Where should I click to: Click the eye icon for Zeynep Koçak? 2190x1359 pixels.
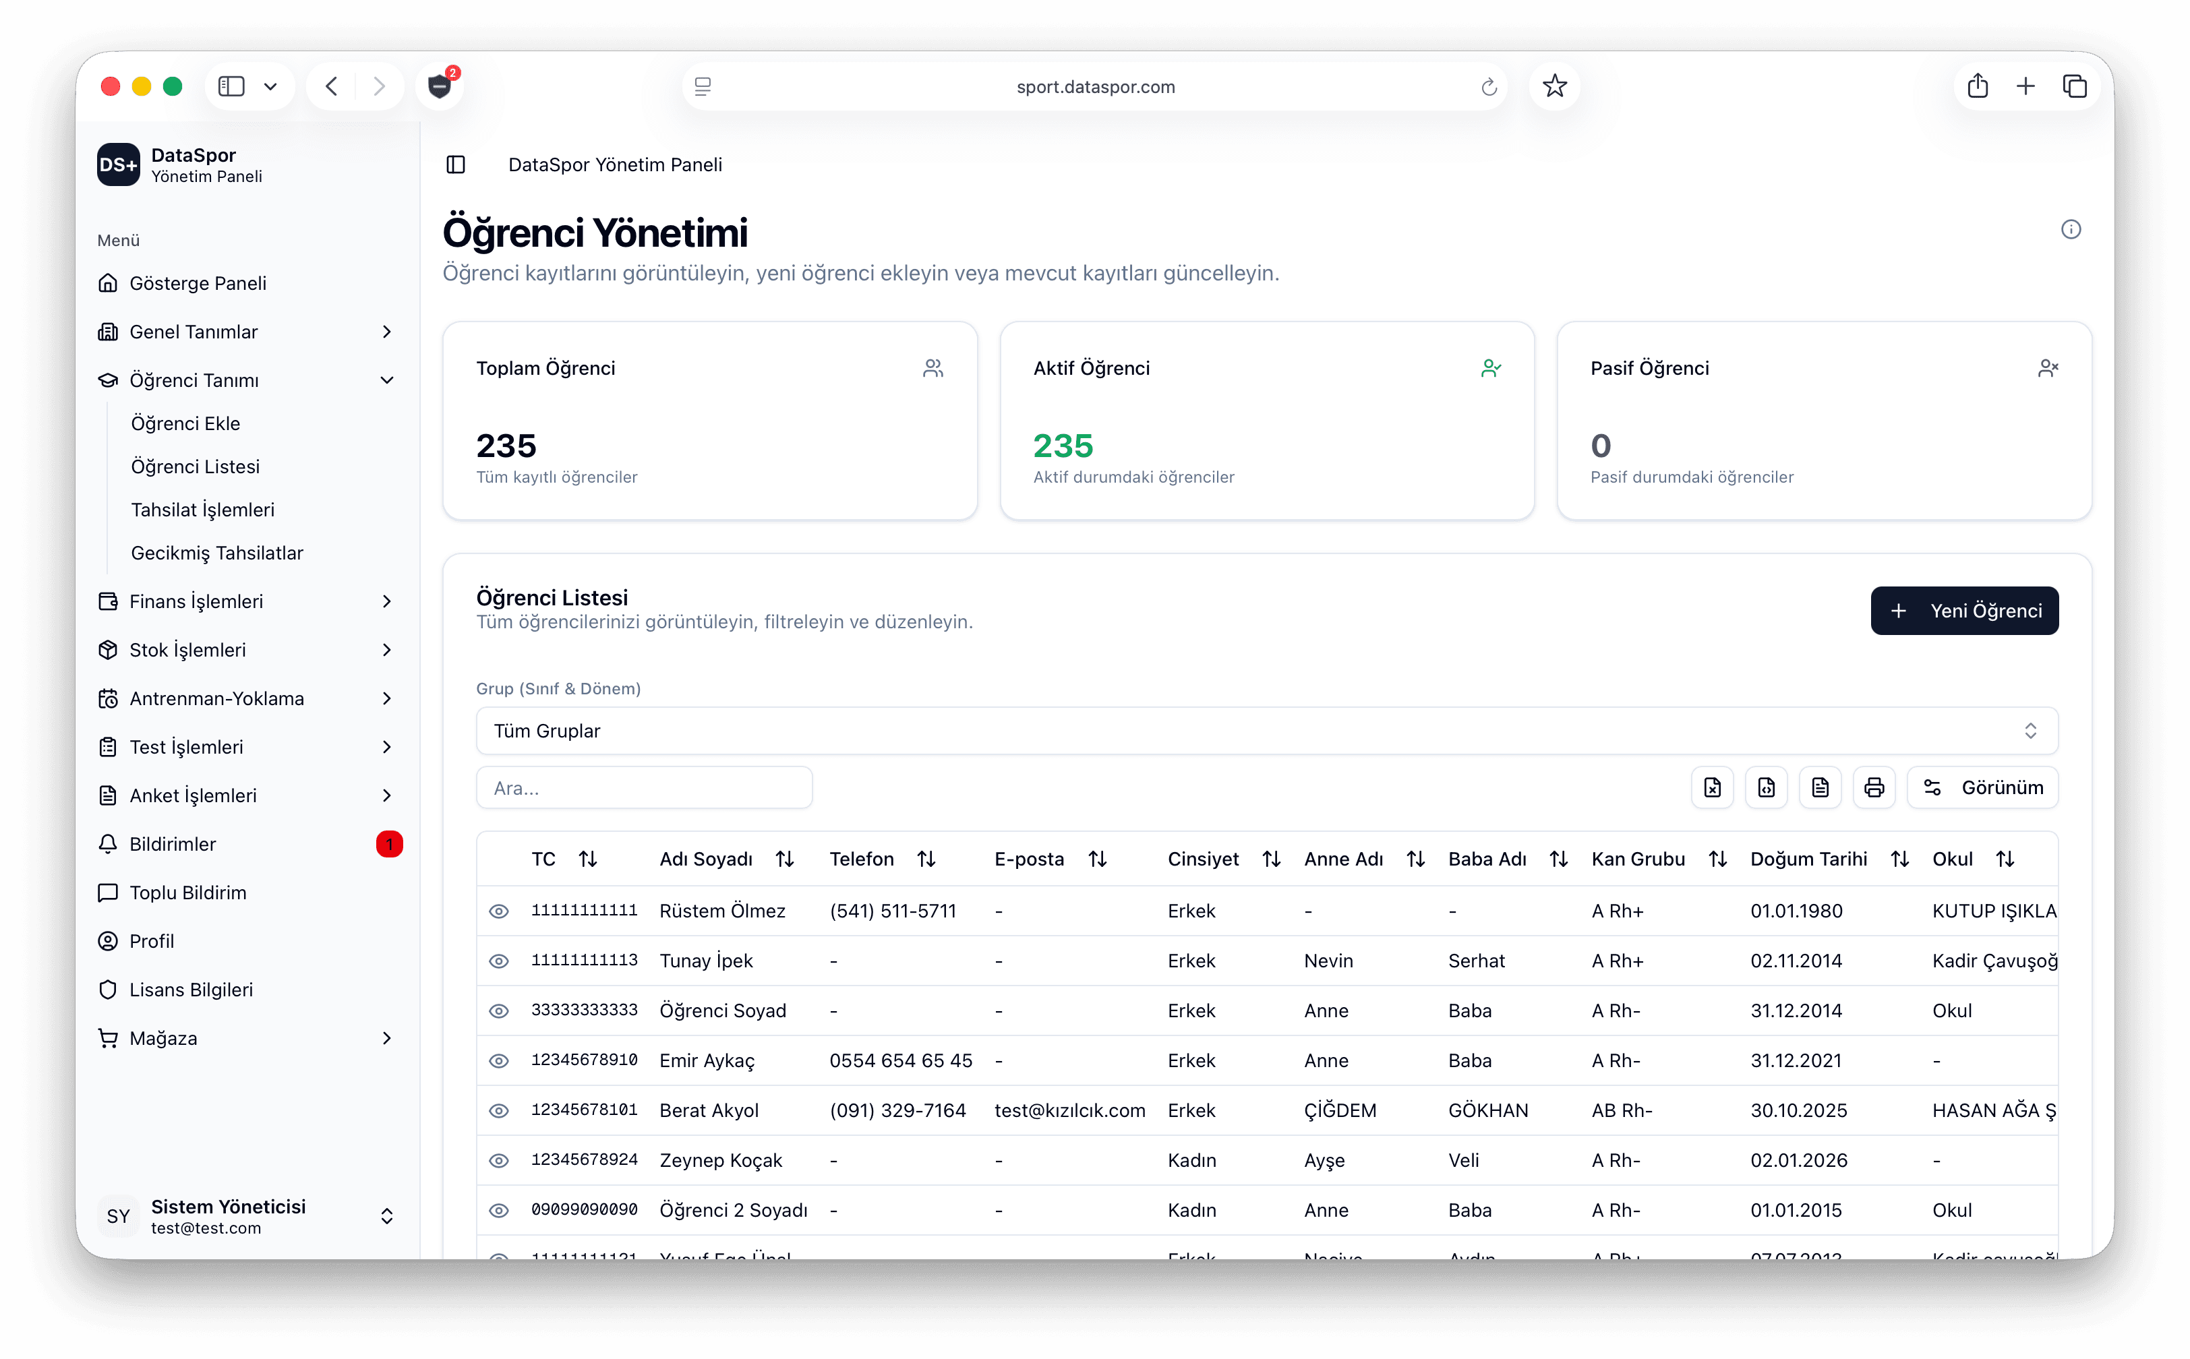click(499, 1160)
